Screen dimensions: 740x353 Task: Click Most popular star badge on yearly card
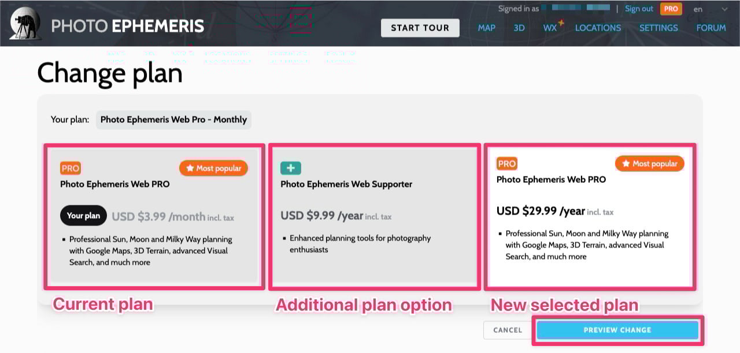click(649, 164)
